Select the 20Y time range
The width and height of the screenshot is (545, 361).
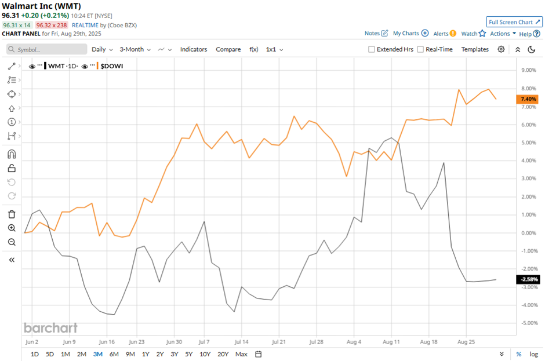(223, 354)
